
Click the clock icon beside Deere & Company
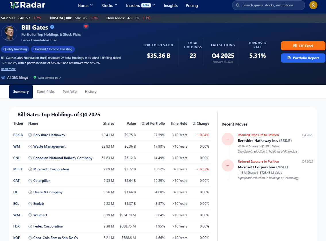point(30,192)
